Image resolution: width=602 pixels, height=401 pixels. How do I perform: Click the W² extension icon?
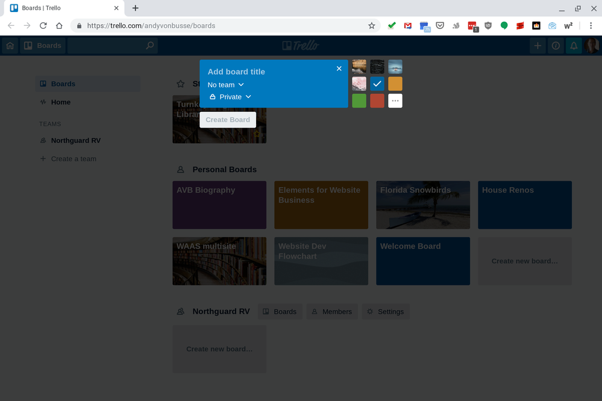click(x=568, y=26)
